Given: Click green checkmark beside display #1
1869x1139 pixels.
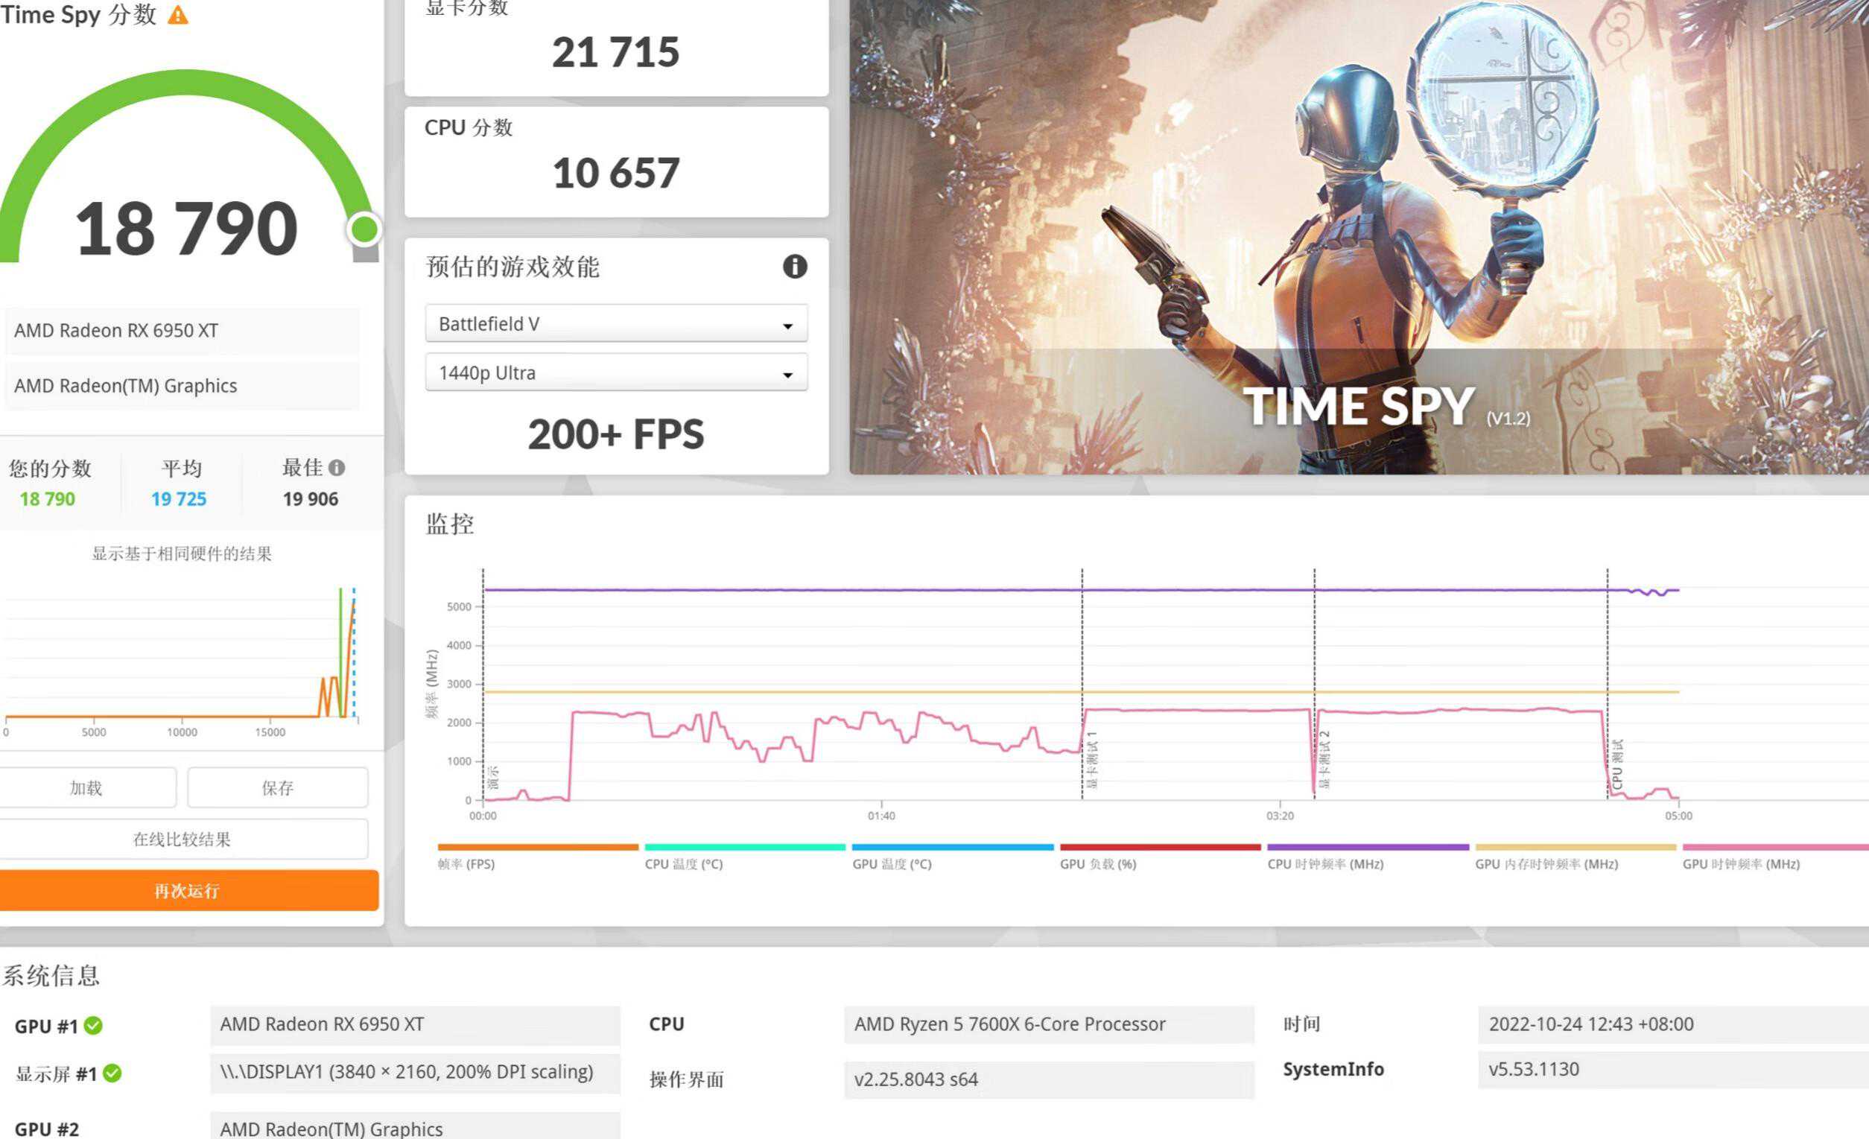Looking at the screenshot, I should 112,1073.
